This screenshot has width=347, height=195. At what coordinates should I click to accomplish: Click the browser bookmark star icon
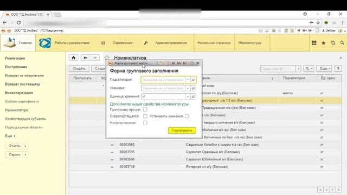point(318,23)
